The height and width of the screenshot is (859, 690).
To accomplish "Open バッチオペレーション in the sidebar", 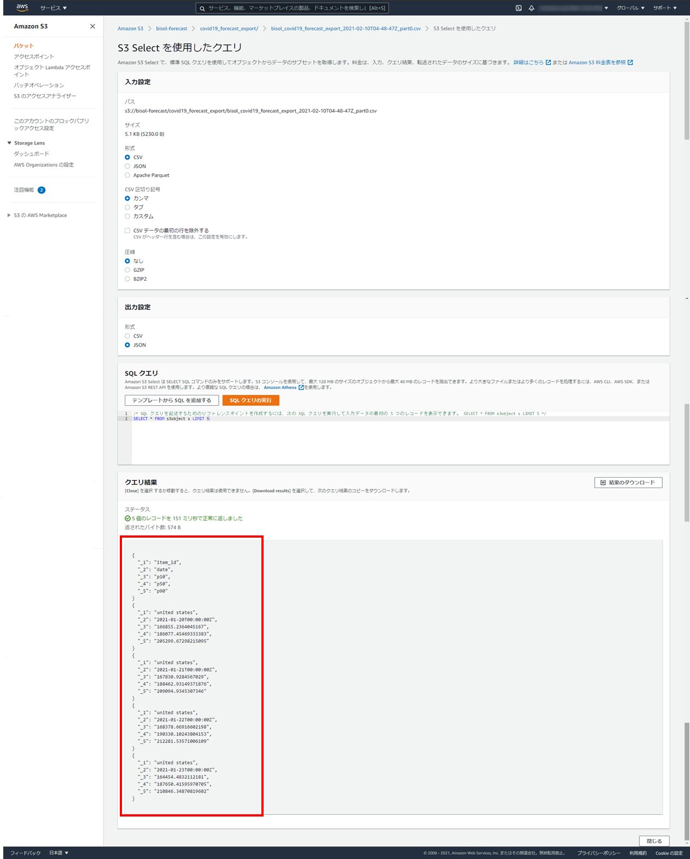I will click(39, 86).
